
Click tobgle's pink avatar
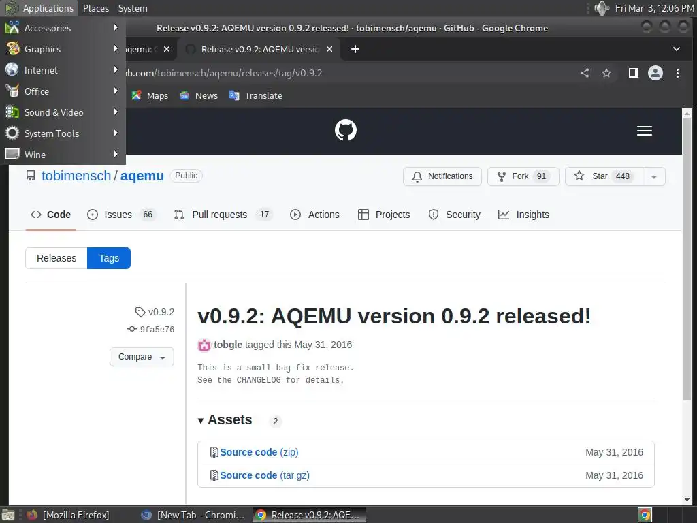[204, 345]
